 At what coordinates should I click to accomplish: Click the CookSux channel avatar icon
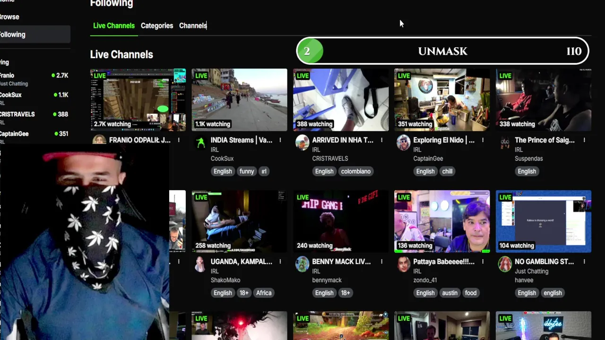[200, 143]
